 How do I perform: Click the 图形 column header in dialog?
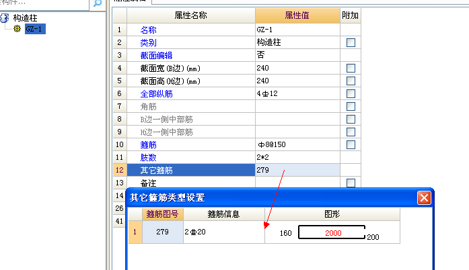tap(332, 214)
